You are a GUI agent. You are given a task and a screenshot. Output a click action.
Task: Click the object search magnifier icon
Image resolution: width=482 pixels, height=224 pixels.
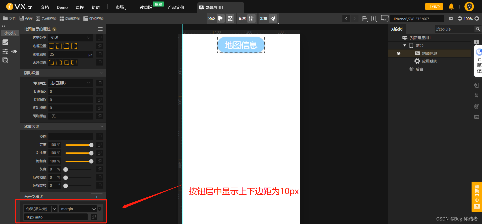point(478,29)
